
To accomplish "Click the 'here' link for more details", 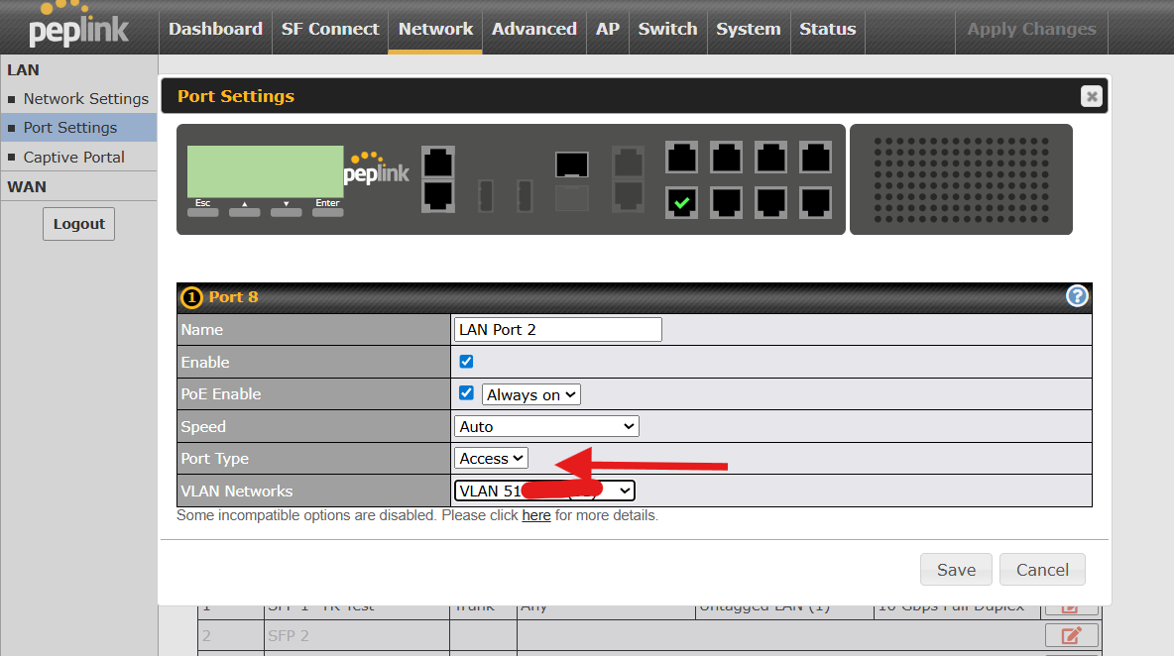I will [536, 515].
